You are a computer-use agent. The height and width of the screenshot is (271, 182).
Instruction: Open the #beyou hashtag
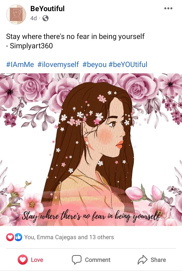tap(94, 64)
